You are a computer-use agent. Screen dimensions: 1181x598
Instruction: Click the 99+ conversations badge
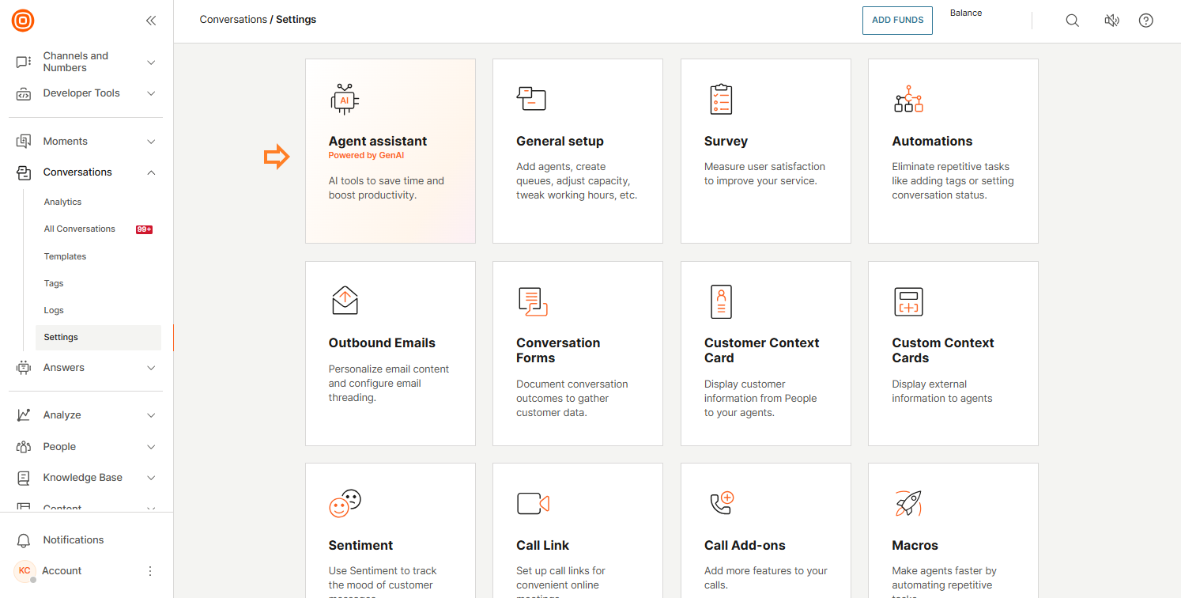[144, 229]
